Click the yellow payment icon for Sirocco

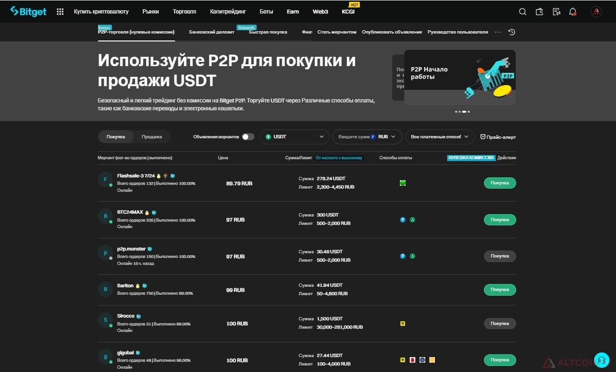point(403,323)
